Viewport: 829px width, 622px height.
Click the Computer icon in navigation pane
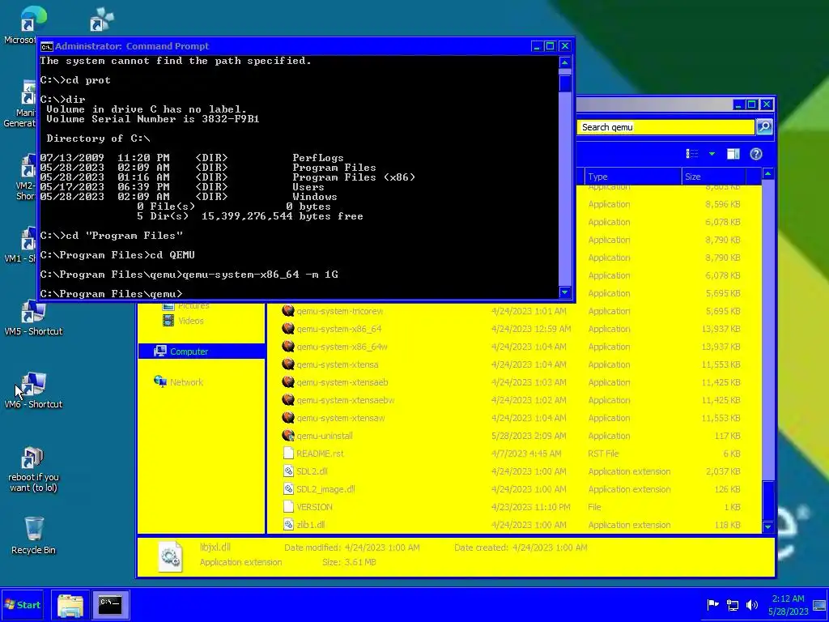tap(160, 351)
